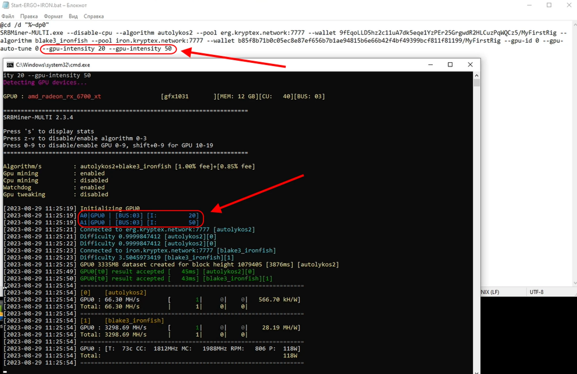Click the console scrollbar up arrow
Viewport: 577px width, 374px height.
(x=477, y=75)
